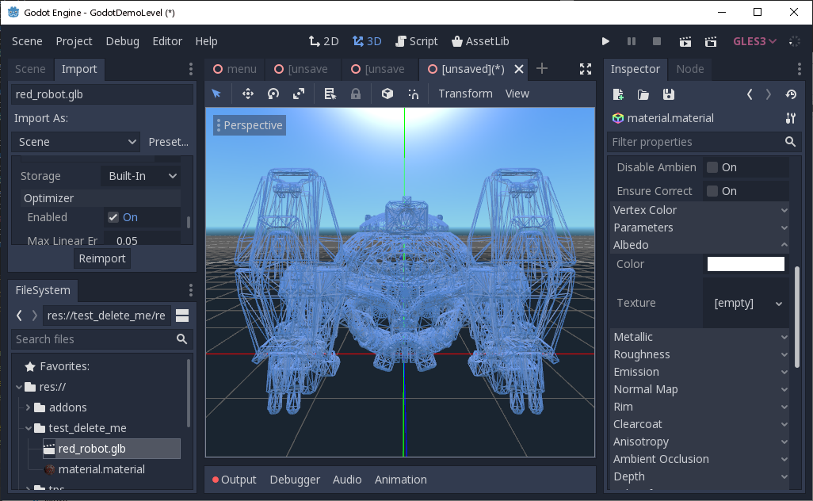The height and width of the screenshot is (501, 813).
Task: Open the Import As Scene dropdown
Action: coord(78,142)
